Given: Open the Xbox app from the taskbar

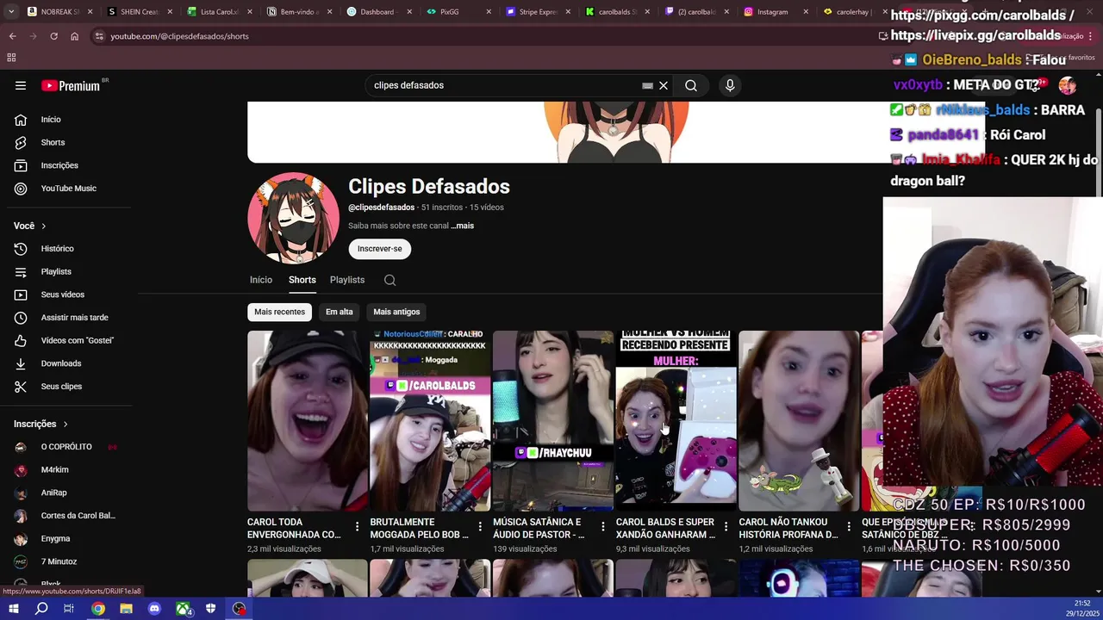Looking at the screenshot, I should [x=183, y=609].
